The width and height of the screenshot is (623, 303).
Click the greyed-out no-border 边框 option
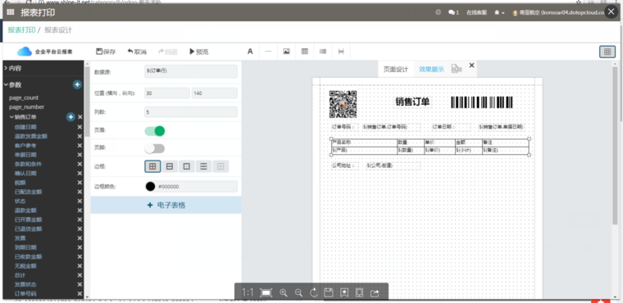point(221,166)
